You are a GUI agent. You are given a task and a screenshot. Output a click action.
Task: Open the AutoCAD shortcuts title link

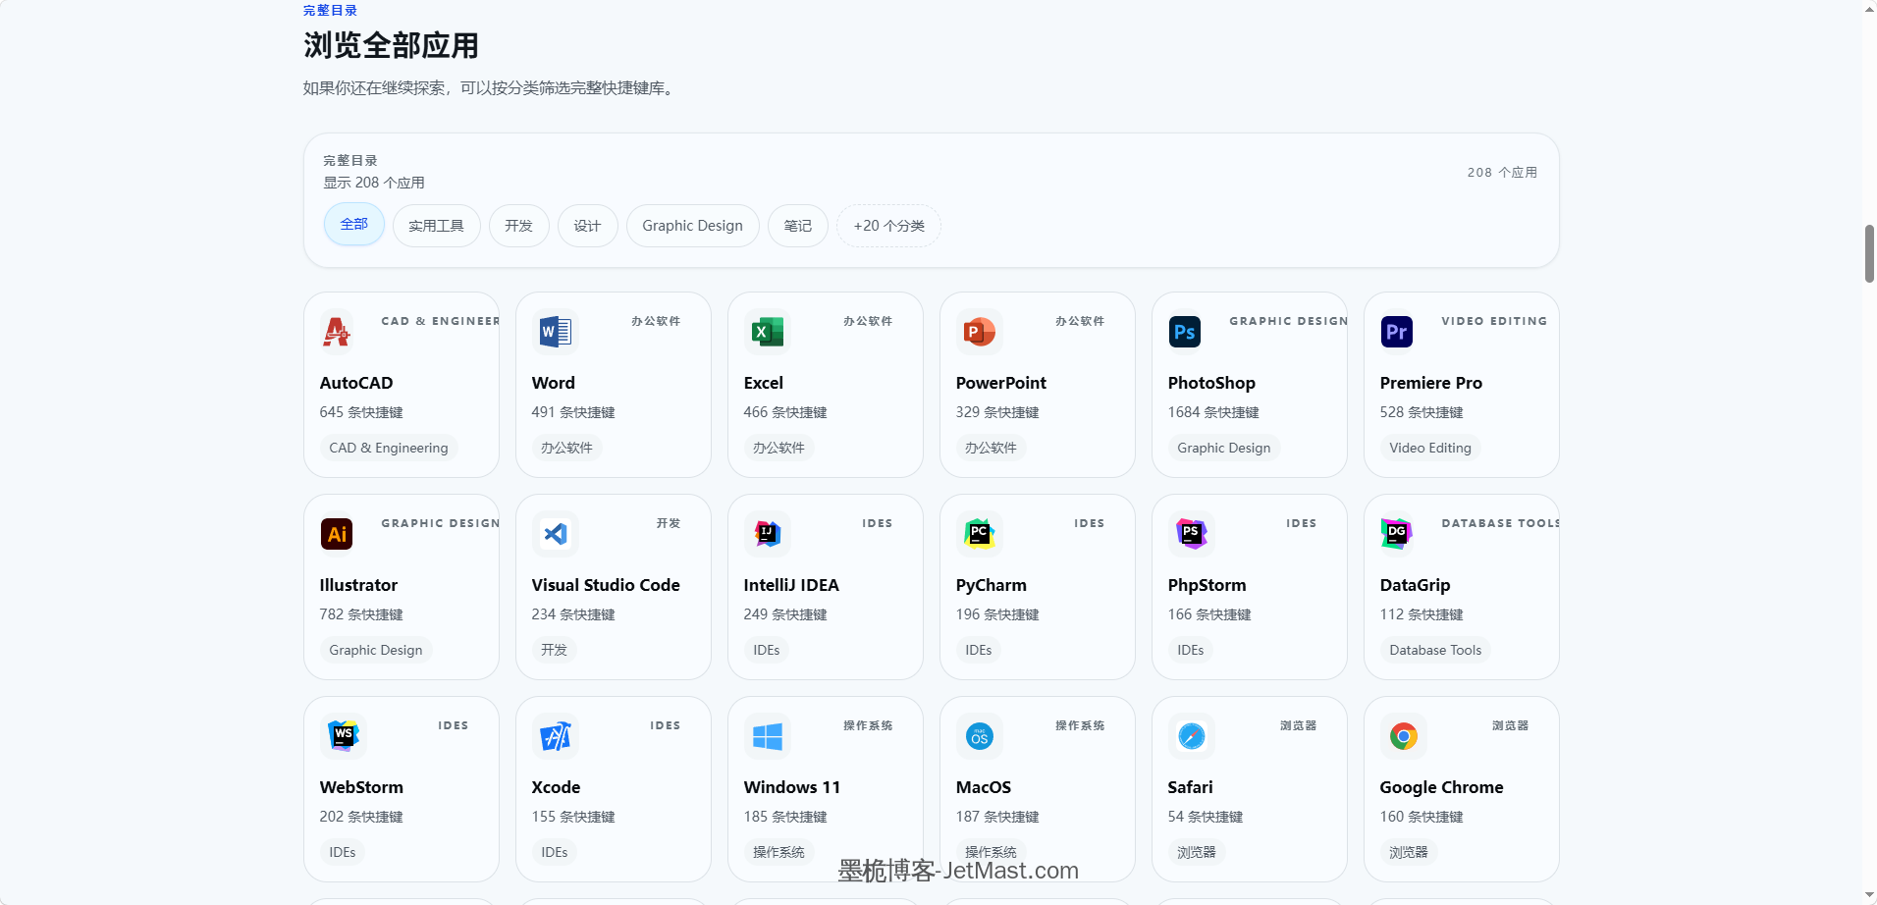click(356, 383)
